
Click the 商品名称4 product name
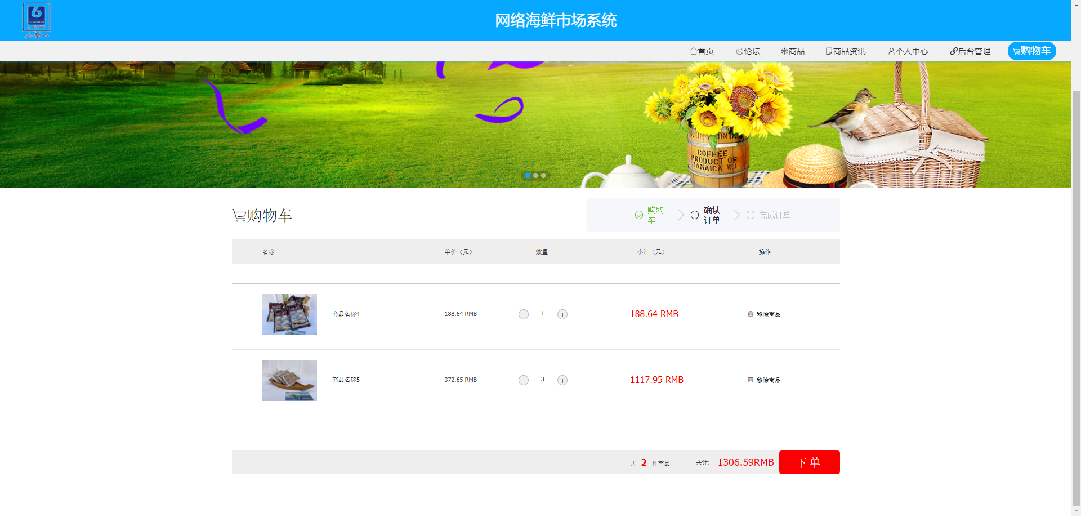(346, 314)
